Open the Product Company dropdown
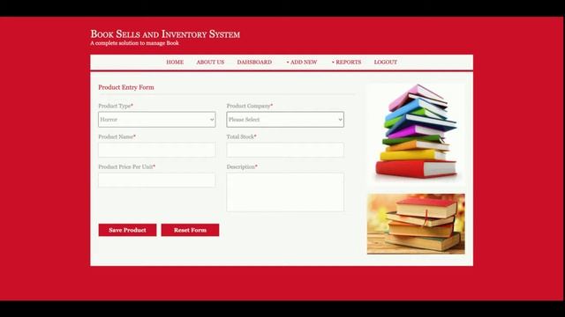Image resolution: width=565 pixels, height=317 pixels. coord(285,120)
